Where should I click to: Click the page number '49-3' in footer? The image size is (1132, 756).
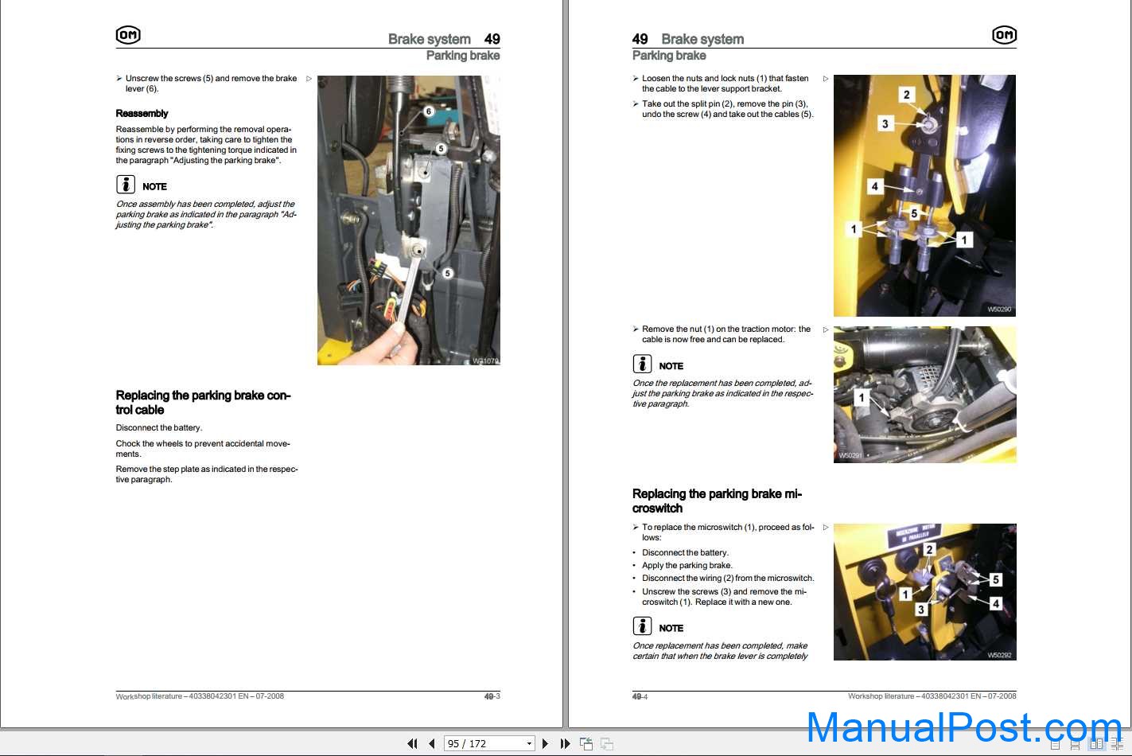[492, 696]
